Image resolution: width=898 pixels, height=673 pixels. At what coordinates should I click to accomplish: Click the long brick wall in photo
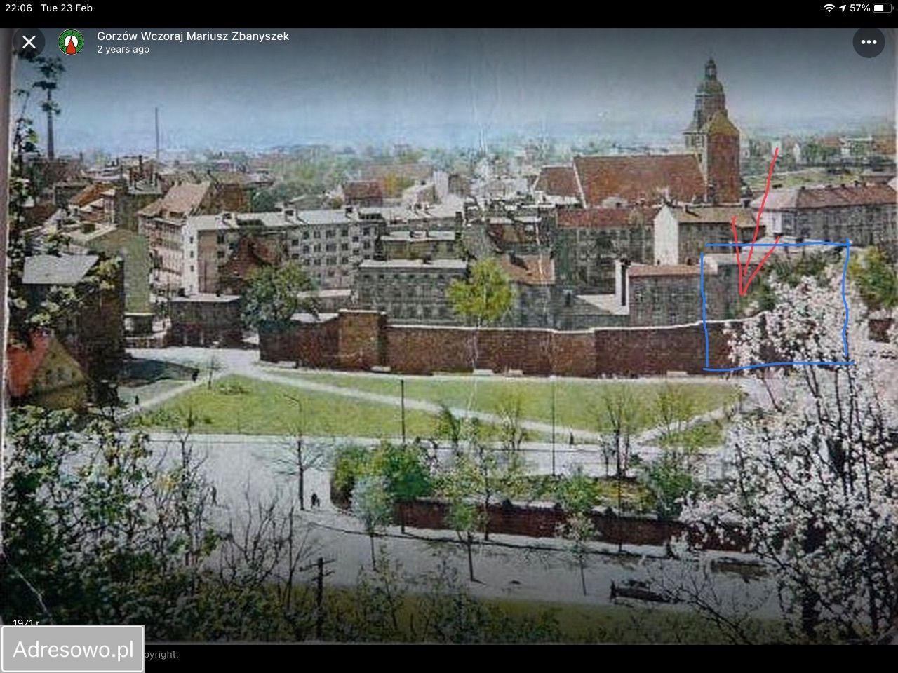(x=491, y=348)
